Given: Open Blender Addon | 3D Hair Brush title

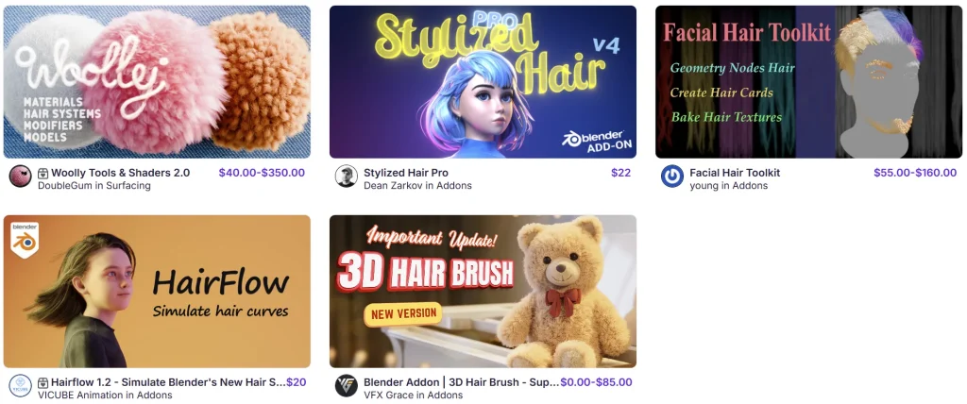Looking at the screenshot, I should [x=461, y=382].
